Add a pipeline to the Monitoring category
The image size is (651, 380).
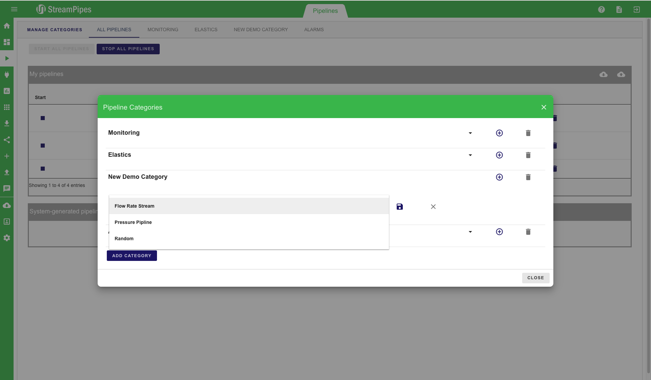tap(499, 133)
